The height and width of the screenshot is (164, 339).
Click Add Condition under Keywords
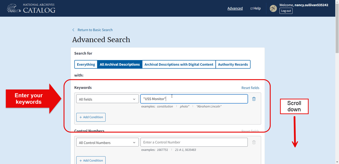point(91,117)
